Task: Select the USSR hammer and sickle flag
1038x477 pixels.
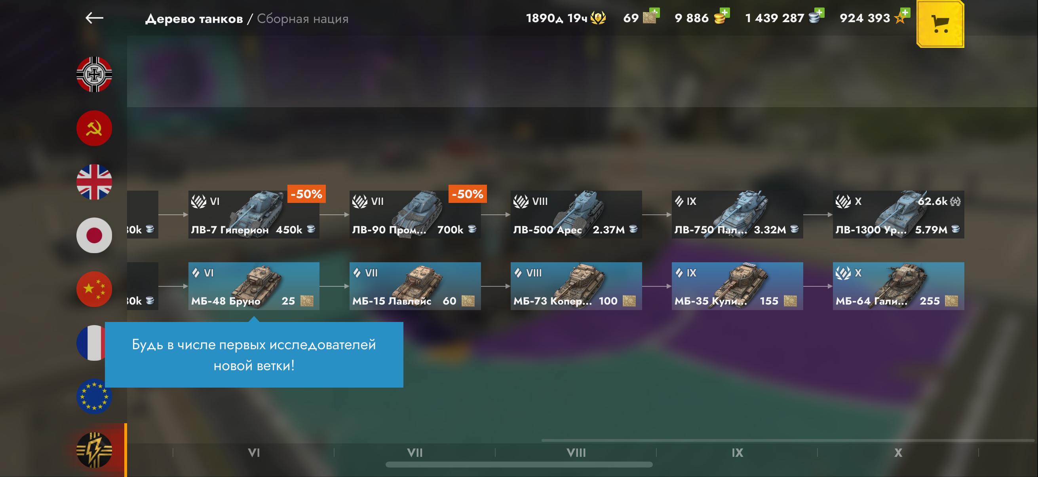Action: 94,128
